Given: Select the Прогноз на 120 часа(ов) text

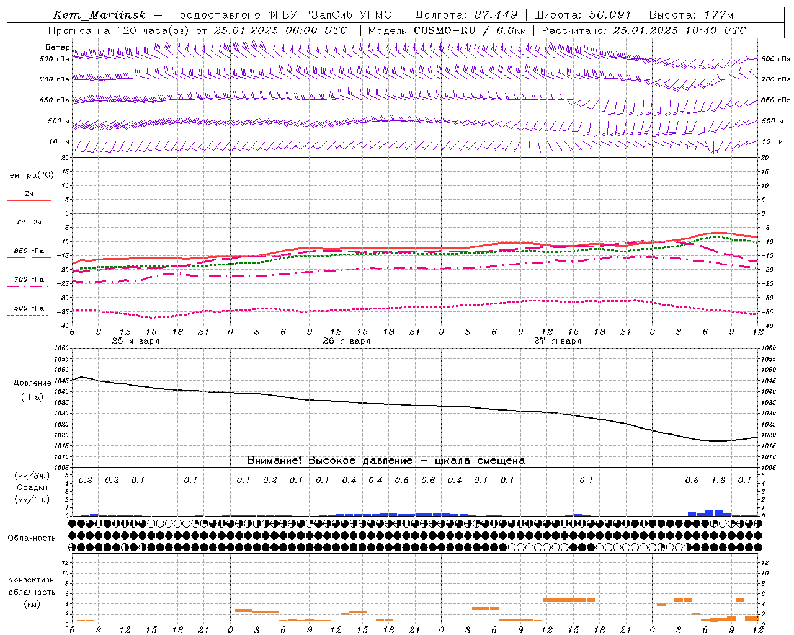Looking at the screenshot, I should pyautogui.click(x=120, y=30).
